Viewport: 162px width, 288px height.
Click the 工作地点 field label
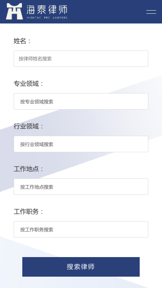[x=26, y=169]
